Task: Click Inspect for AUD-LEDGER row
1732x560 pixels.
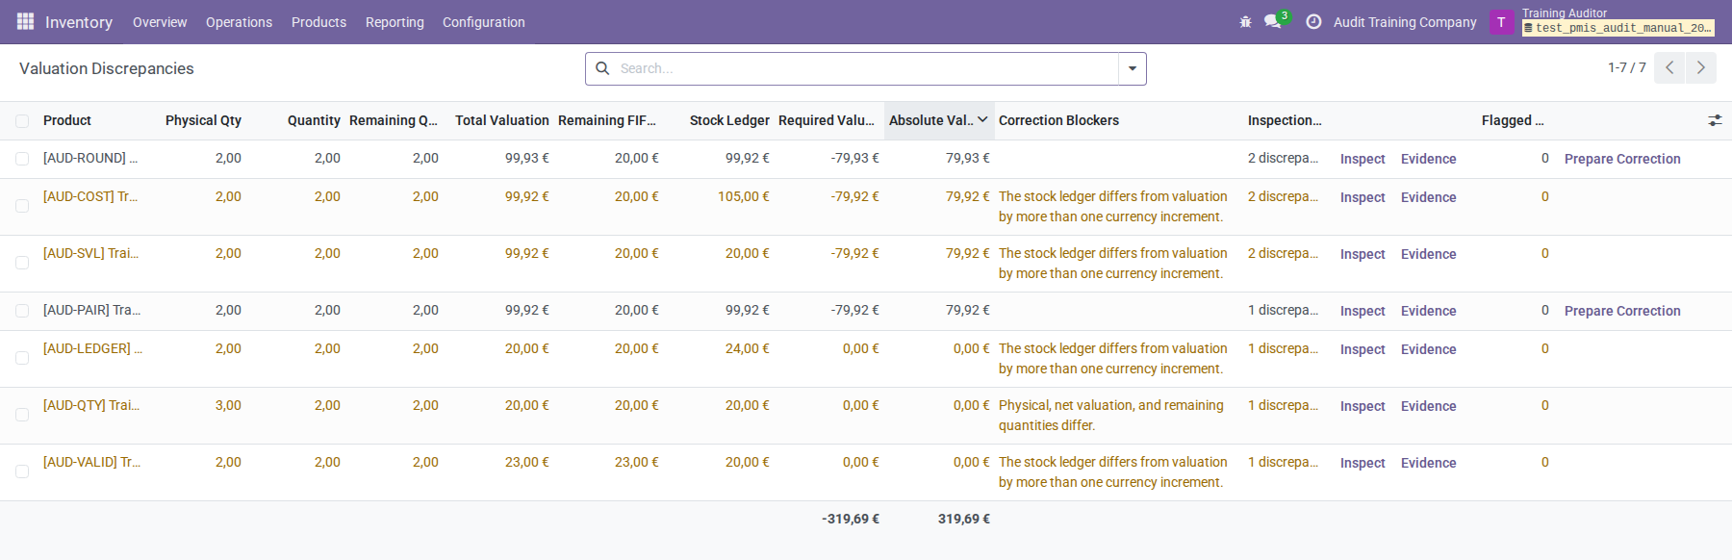Action: click(x=1363, y=349)
